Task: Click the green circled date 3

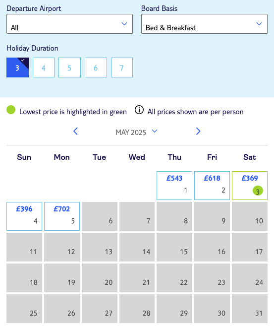Action: (258, 191)
